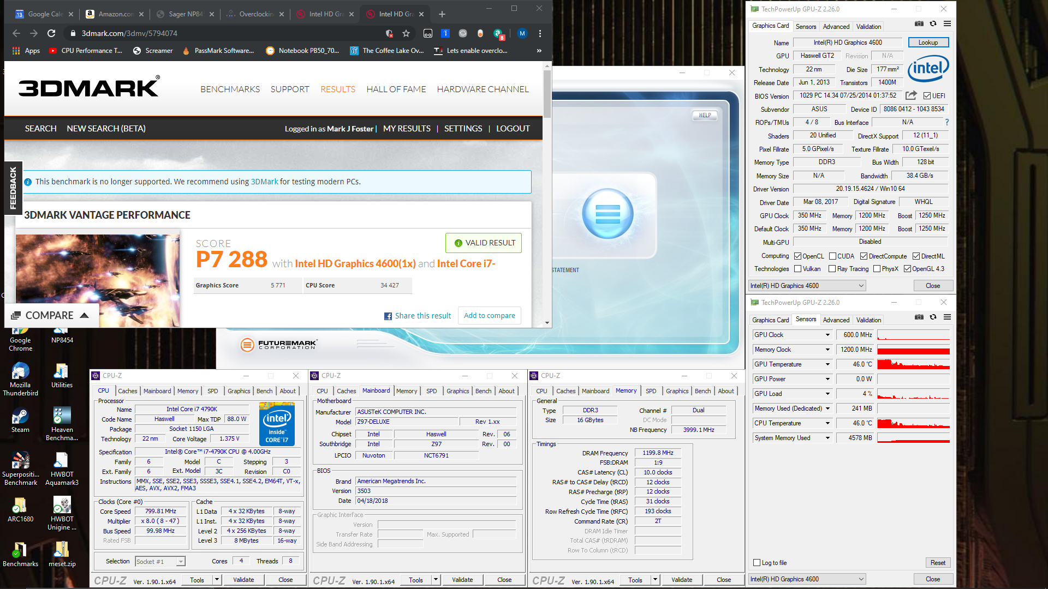
Task: Show hidden bookmarks with the double chevron
Action: [x=539, y=51]
